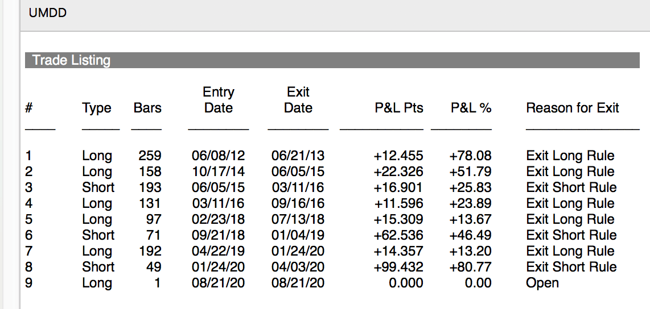Select the Open status of trade 9
Image resolution: width=650 pixels, height=309 pixels.
(542, 283)
